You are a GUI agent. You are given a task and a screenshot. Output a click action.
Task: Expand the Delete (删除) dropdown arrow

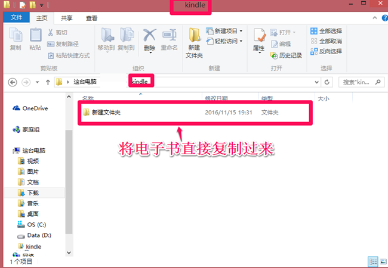point(150,52)
